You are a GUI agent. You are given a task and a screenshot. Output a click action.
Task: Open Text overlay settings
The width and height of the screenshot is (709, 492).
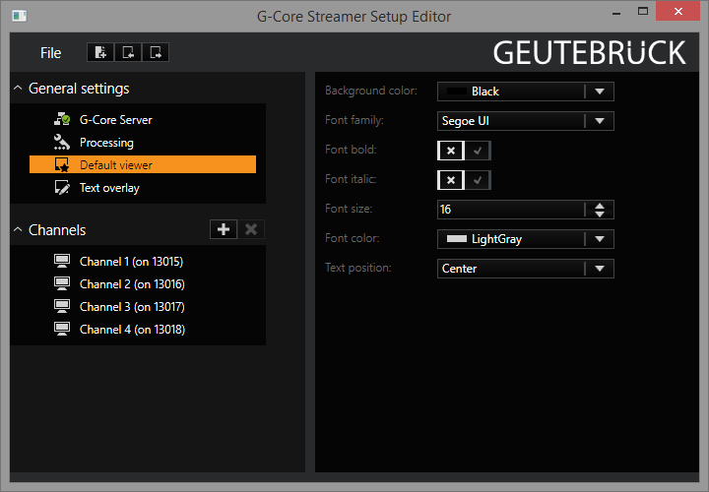(x=109, y=188)
